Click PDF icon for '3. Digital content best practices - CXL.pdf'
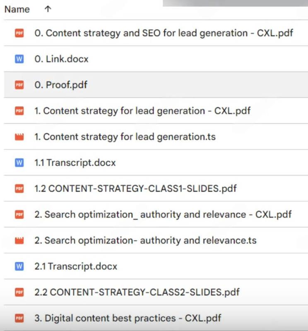This screenshot has width=308, height=331. [19, 318]
